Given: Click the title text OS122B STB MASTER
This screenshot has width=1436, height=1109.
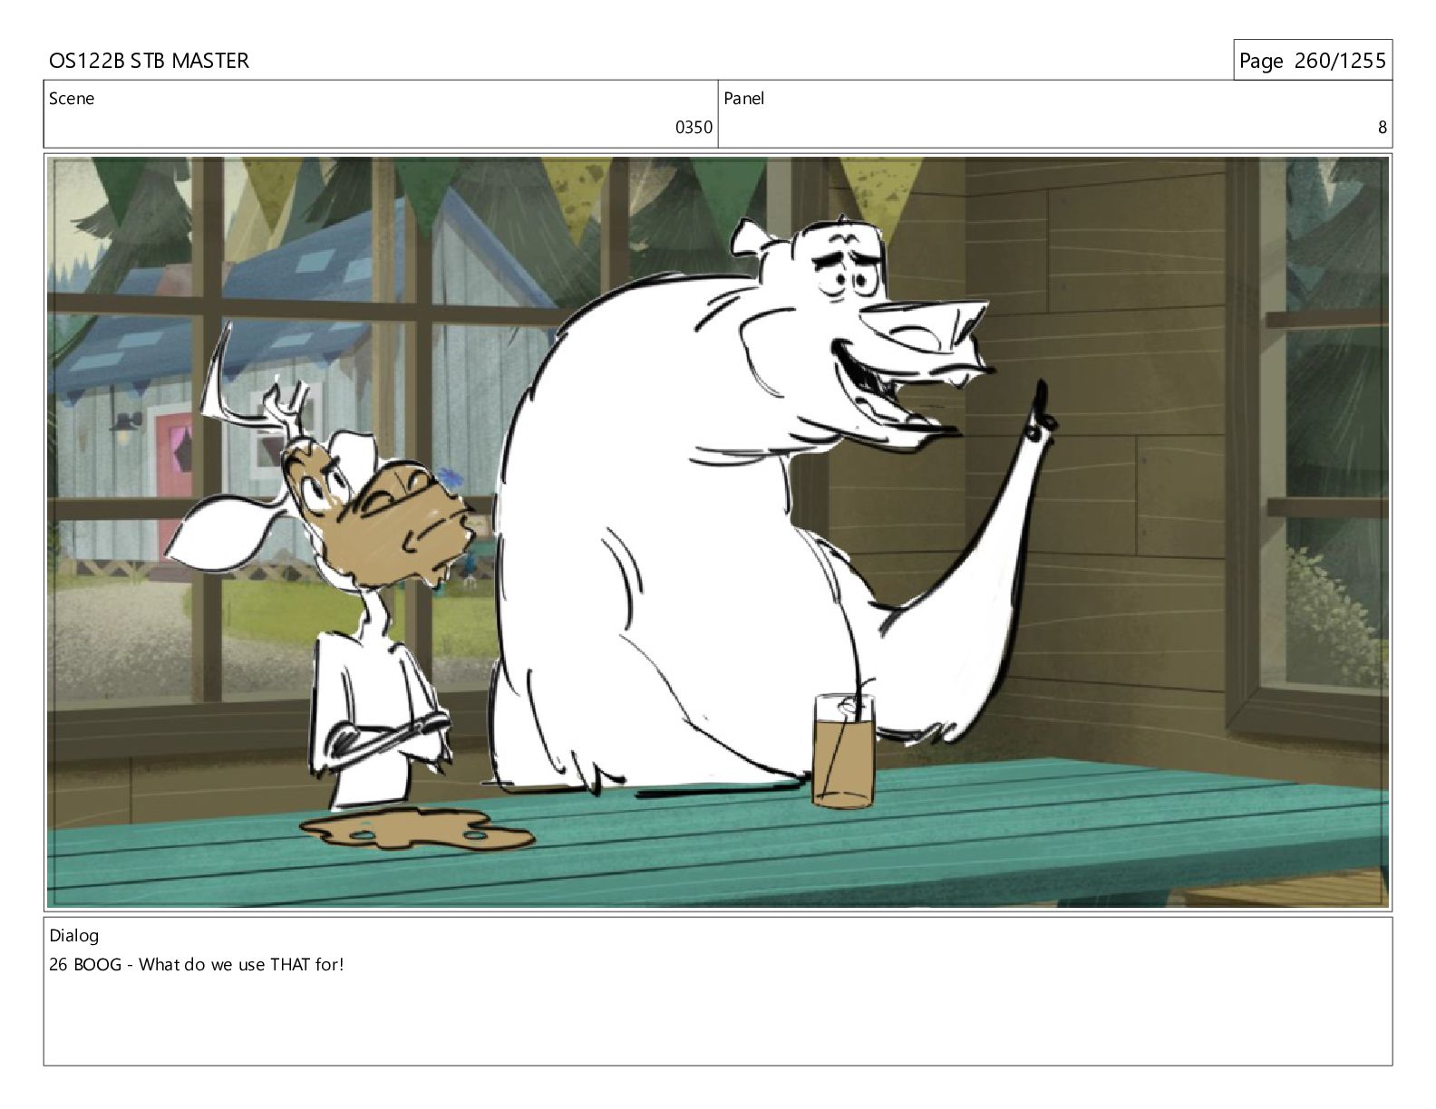Looking at the screenshot, I should click(x=149, y=61).
